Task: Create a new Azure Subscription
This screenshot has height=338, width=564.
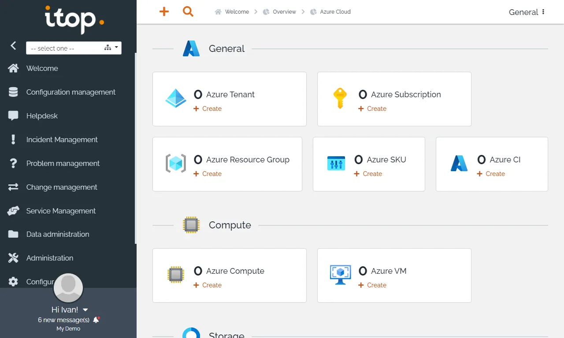Action: tap(372, 109)
